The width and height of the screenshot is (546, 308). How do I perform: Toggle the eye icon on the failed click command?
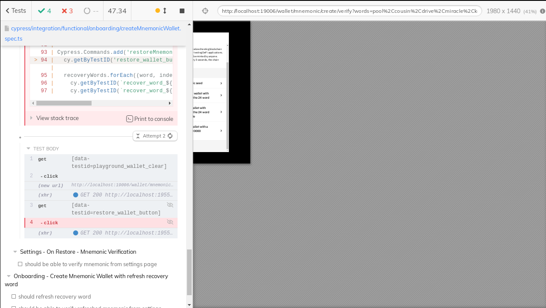[x=170, y=222]
